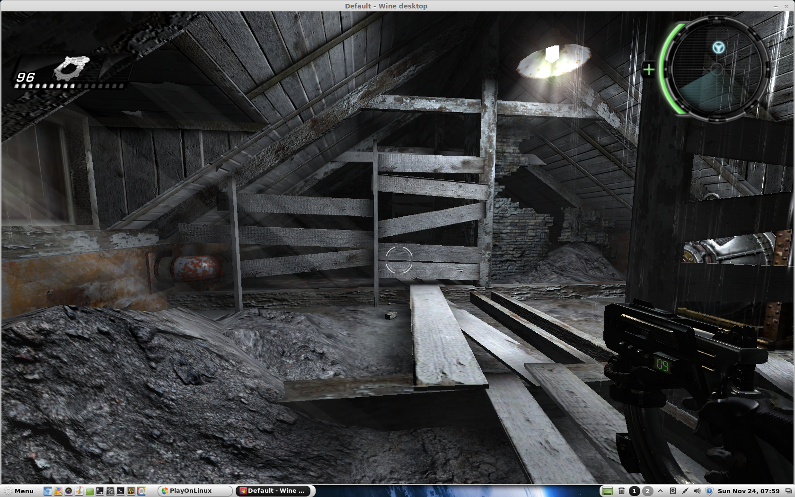Open the Menu button in the taskbar
The height and width of the screenshot is (497, 795).
coord(19,491)
